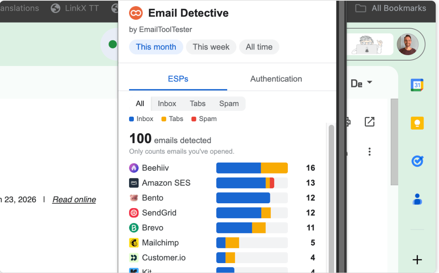
Task: Open Contacts person icon in sidebar
Action: pyautogui.click(x=417, y=199)
